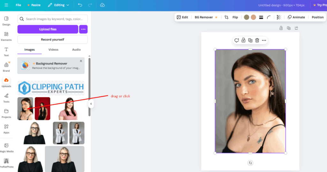The image size is (327, 172).
Task: Redo the last action
Action: (x=90, y=5)
